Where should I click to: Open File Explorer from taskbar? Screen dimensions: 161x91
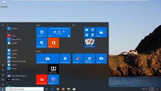tap(69, 89)
